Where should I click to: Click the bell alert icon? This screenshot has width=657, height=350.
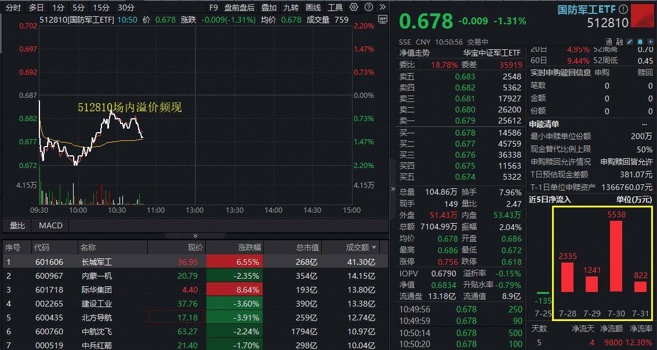(640, 42)
